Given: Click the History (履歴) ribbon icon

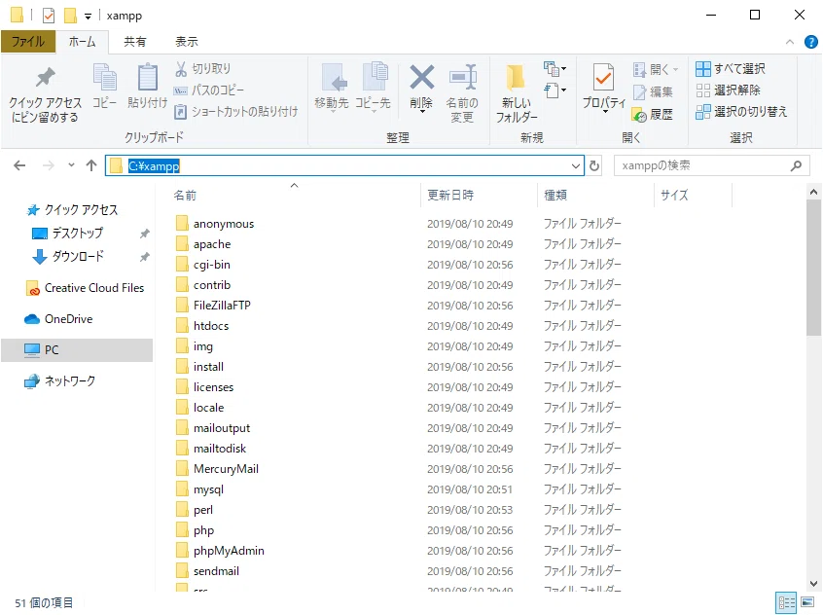Looking at the screenshot, I should (639, 115).
